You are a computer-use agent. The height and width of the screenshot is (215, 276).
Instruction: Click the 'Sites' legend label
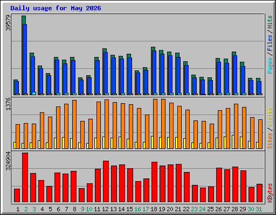[x=270, y=141]
